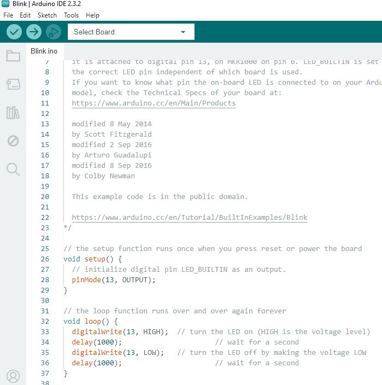The image size is (382, 385).
Task: Click '// the setup function runs once' comment
Action: point(213,248)
